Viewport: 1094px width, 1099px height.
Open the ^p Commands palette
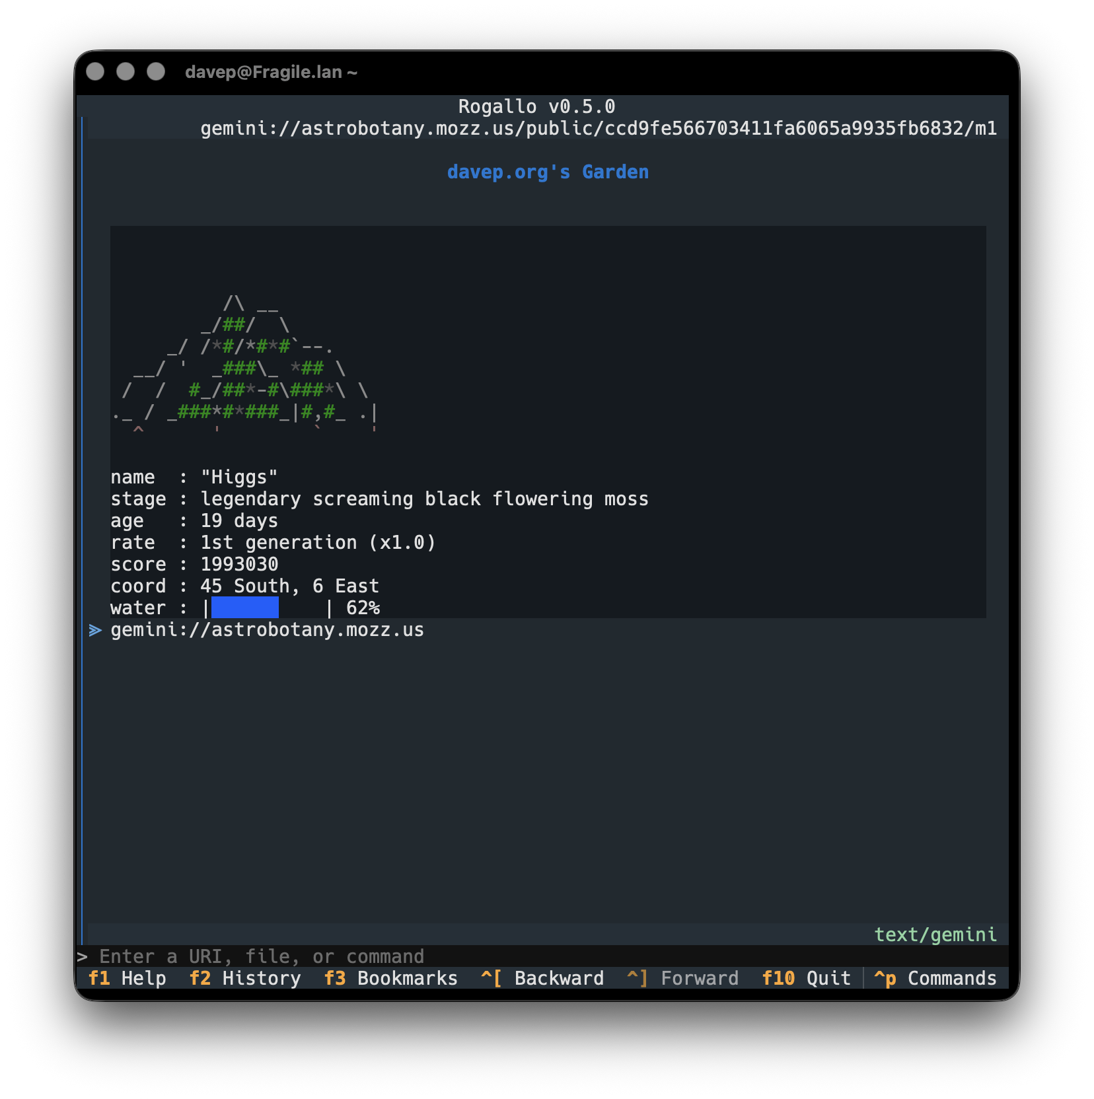(x=935, y=978)
